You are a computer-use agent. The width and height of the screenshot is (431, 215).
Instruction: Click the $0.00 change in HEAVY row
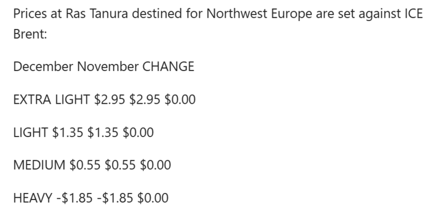pyautogui.click(x=152, y=198)
